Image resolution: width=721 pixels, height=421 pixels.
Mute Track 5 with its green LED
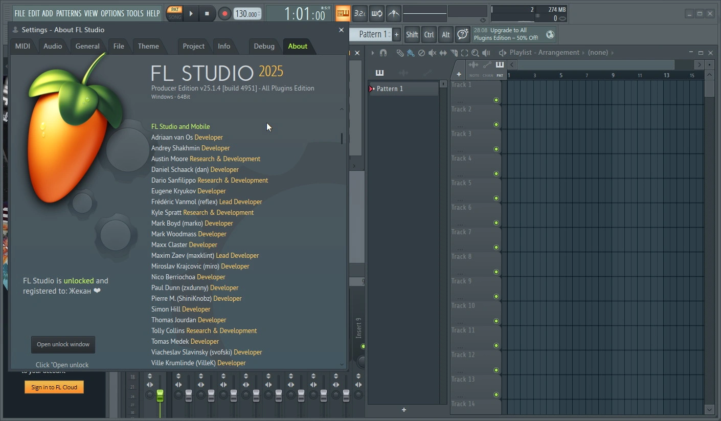pos(496,198)
